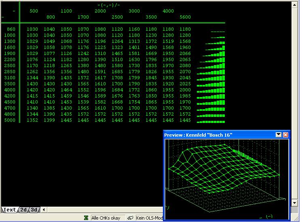Select the 860 row header
Screen dimensions: 302x222
pos(11,29)
